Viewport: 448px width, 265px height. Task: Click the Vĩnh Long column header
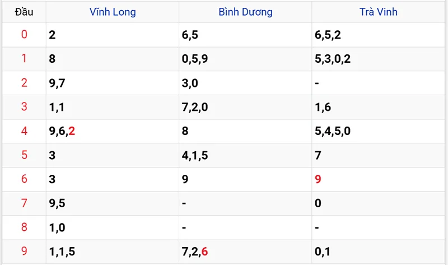113,12
